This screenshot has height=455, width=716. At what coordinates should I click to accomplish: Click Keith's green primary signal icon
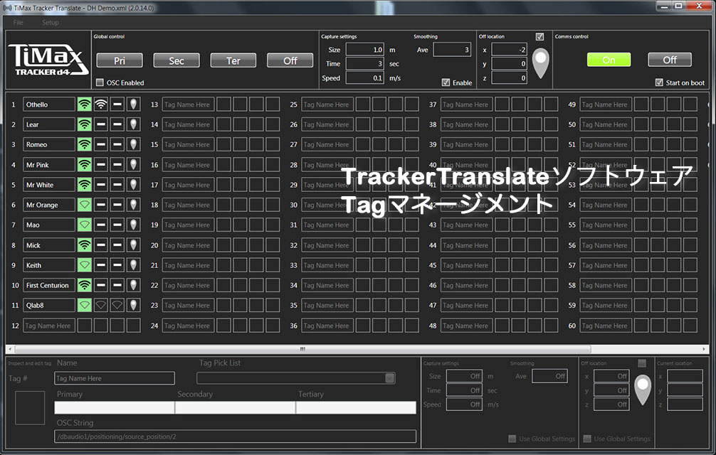point(85,265)
